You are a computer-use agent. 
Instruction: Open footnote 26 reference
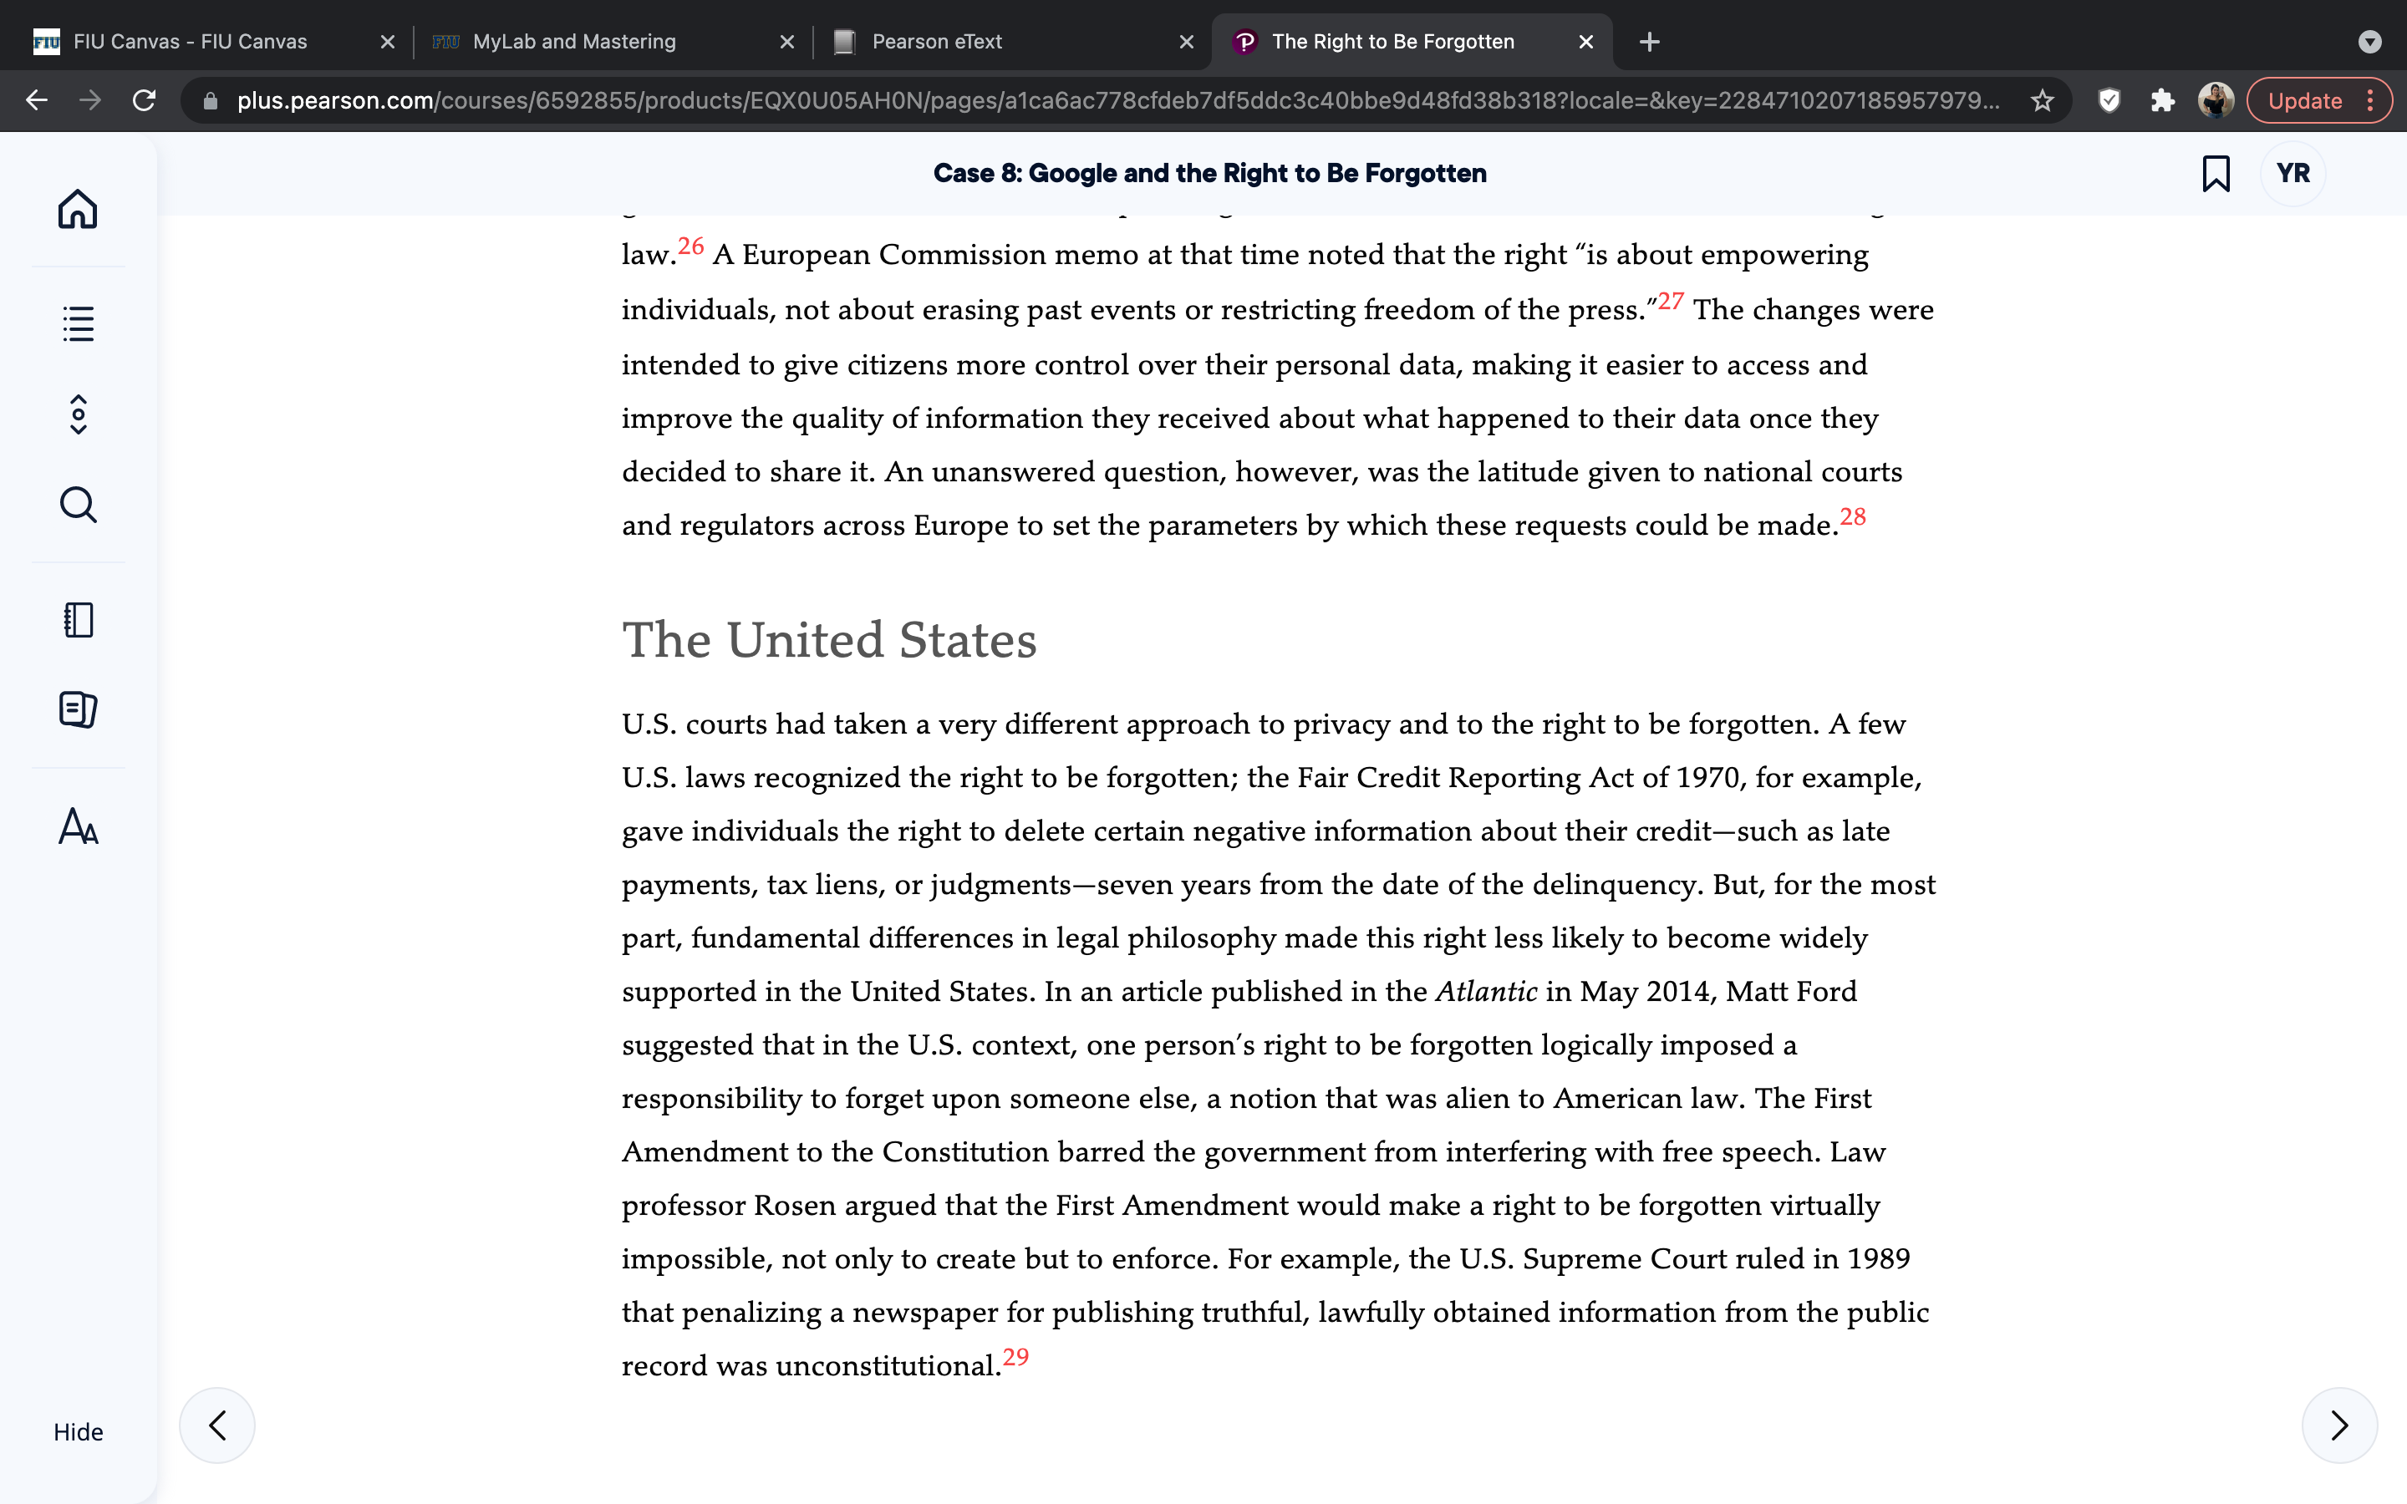point(690,246)
